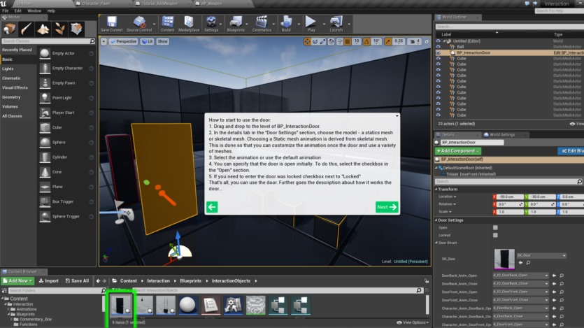
Task: Click the Box Trigger icon
Action: pyautogui.click(x=45, y=202)
